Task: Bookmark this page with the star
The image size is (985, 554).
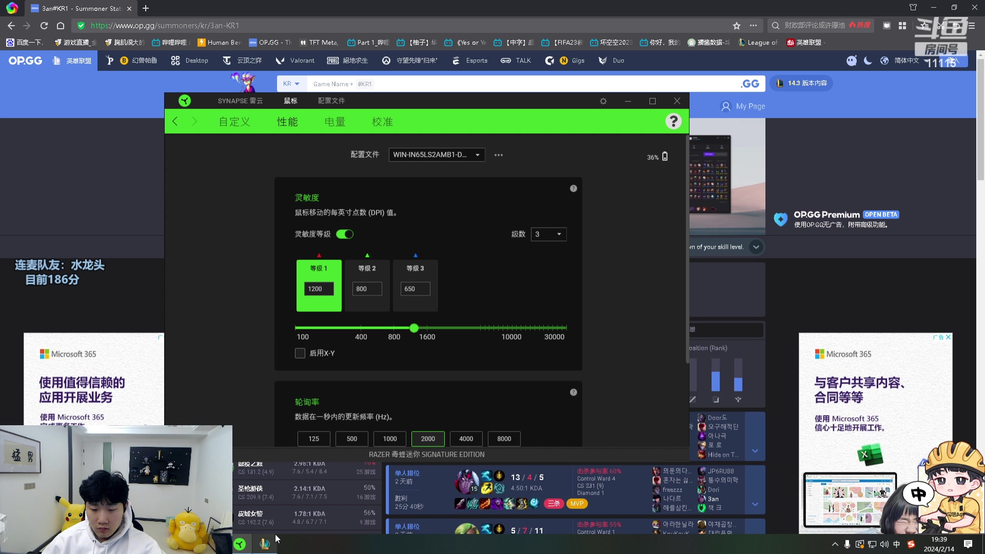Action: point(737,26)
